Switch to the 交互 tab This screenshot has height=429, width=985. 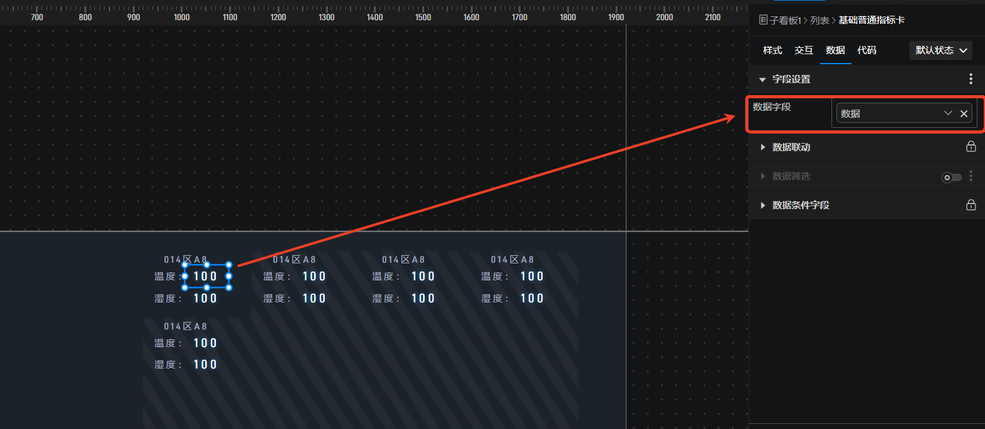click(x=804, y=50)
